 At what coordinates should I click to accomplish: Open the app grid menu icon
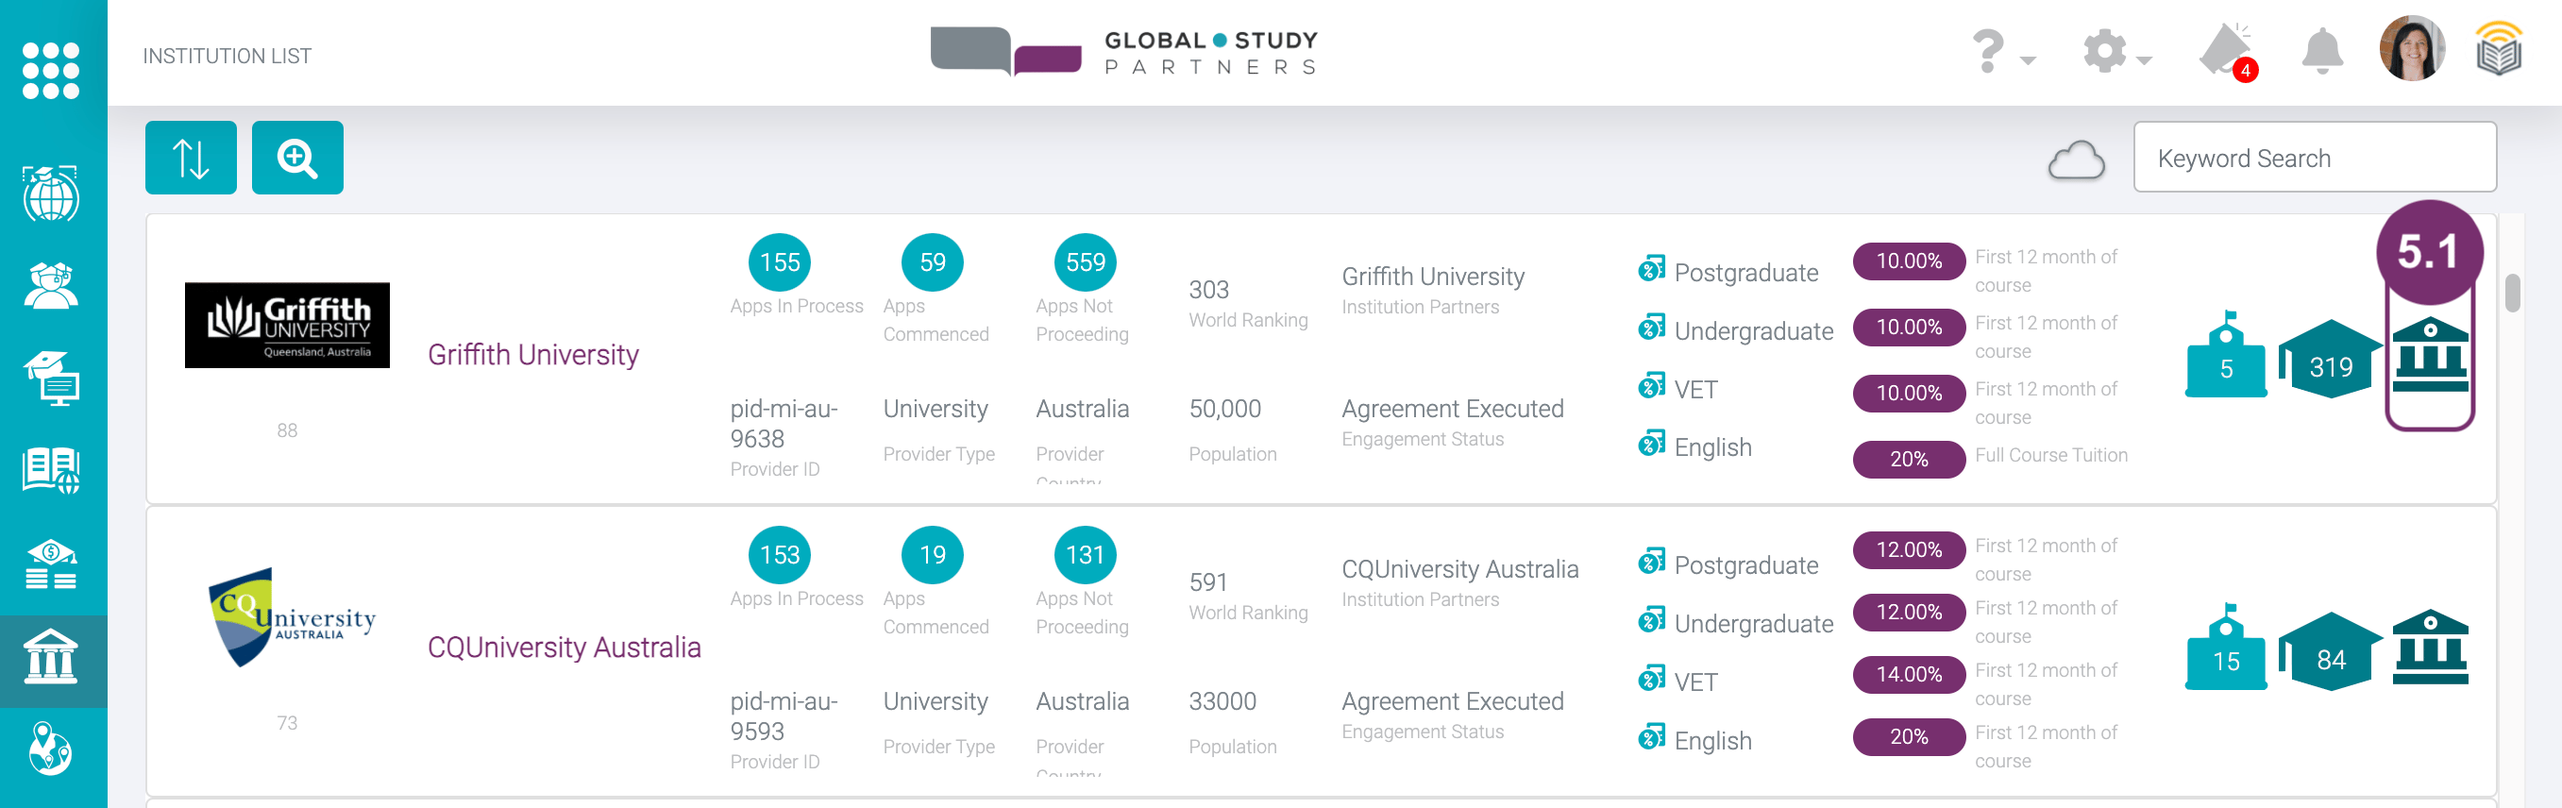coord(51,70)
